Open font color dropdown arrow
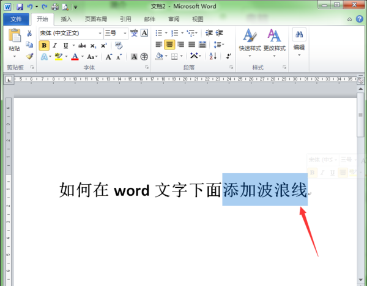This screenshot has width=367, height=286. [x=83, y=57]
